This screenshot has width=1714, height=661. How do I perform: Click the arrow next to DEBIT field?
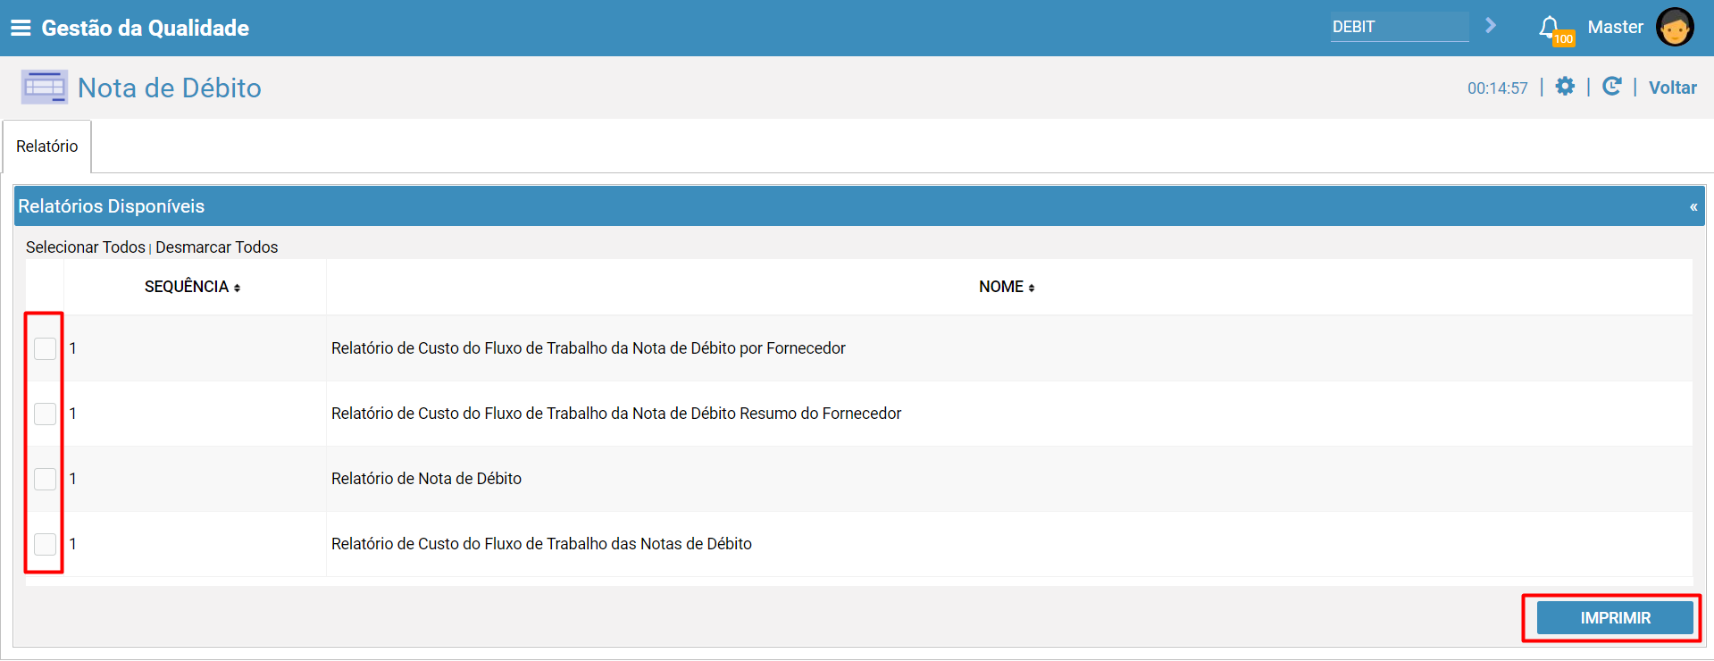1491,26
